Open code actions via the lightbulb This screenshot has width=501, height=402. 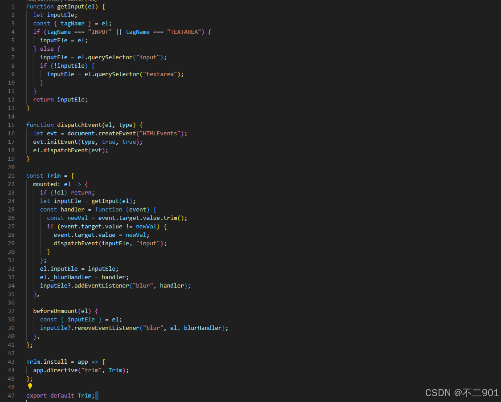[x=30, y=387]
